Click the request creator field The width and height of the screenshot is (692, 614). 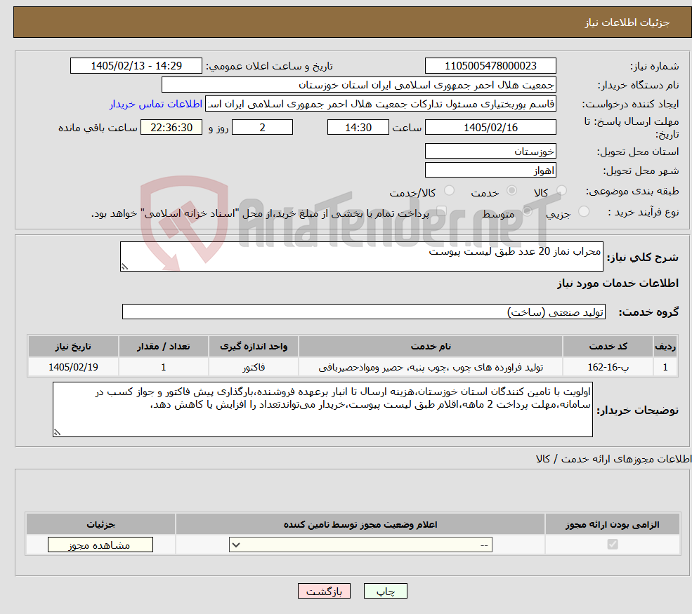380,104
